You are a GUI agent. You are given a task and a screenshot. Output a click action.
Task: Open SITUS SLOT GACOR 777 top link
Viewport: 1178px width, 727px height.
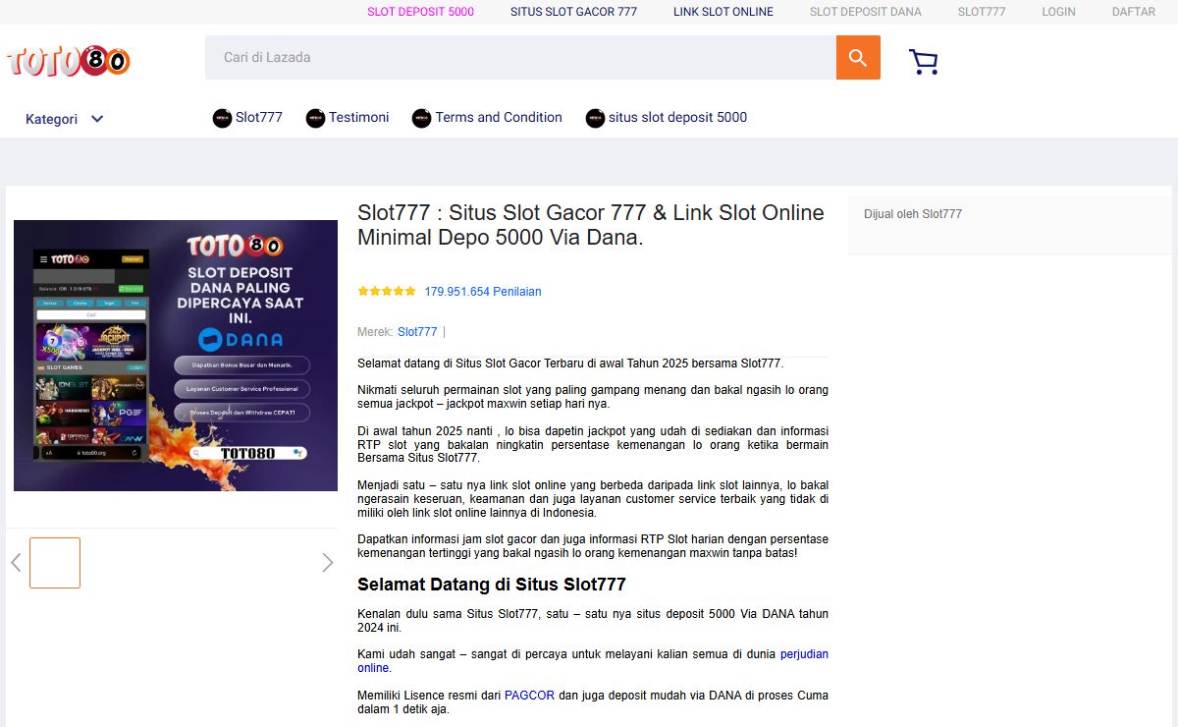(x=573, y=12)
